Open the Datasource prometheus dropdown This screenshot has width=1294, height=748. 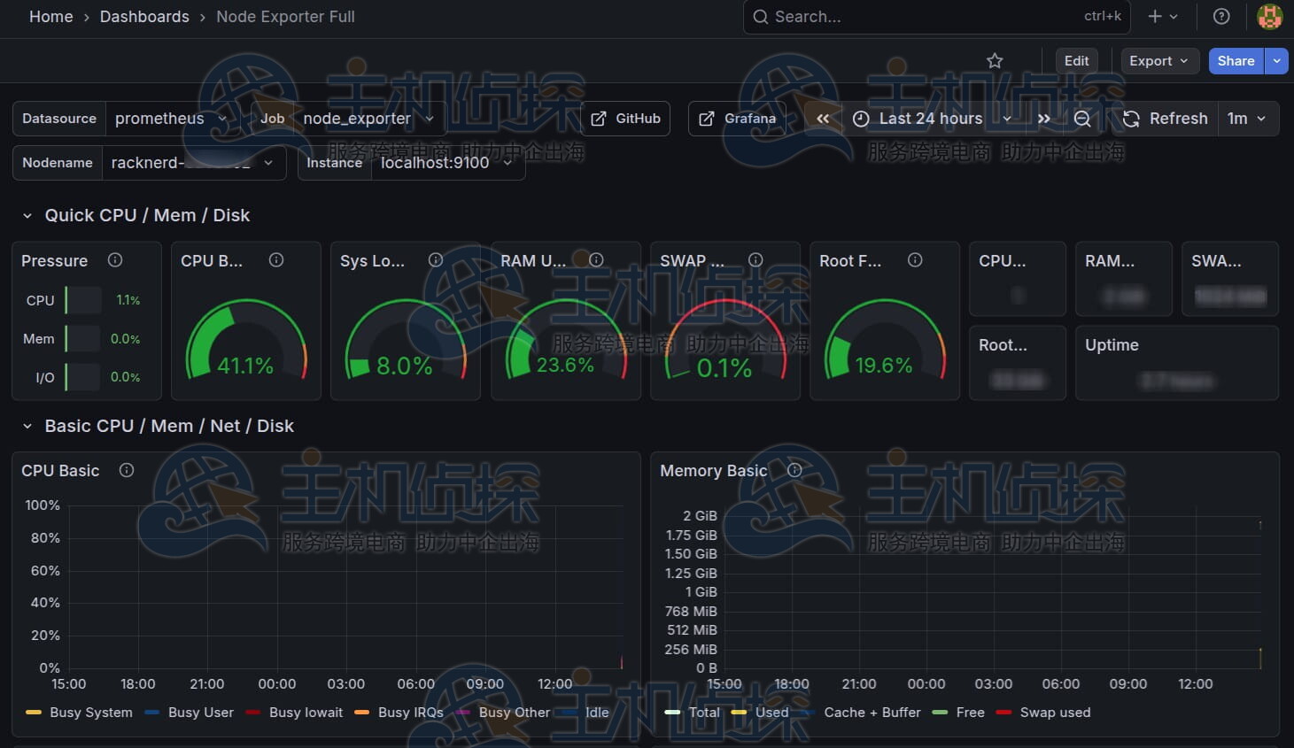click(x=171, y=119)
